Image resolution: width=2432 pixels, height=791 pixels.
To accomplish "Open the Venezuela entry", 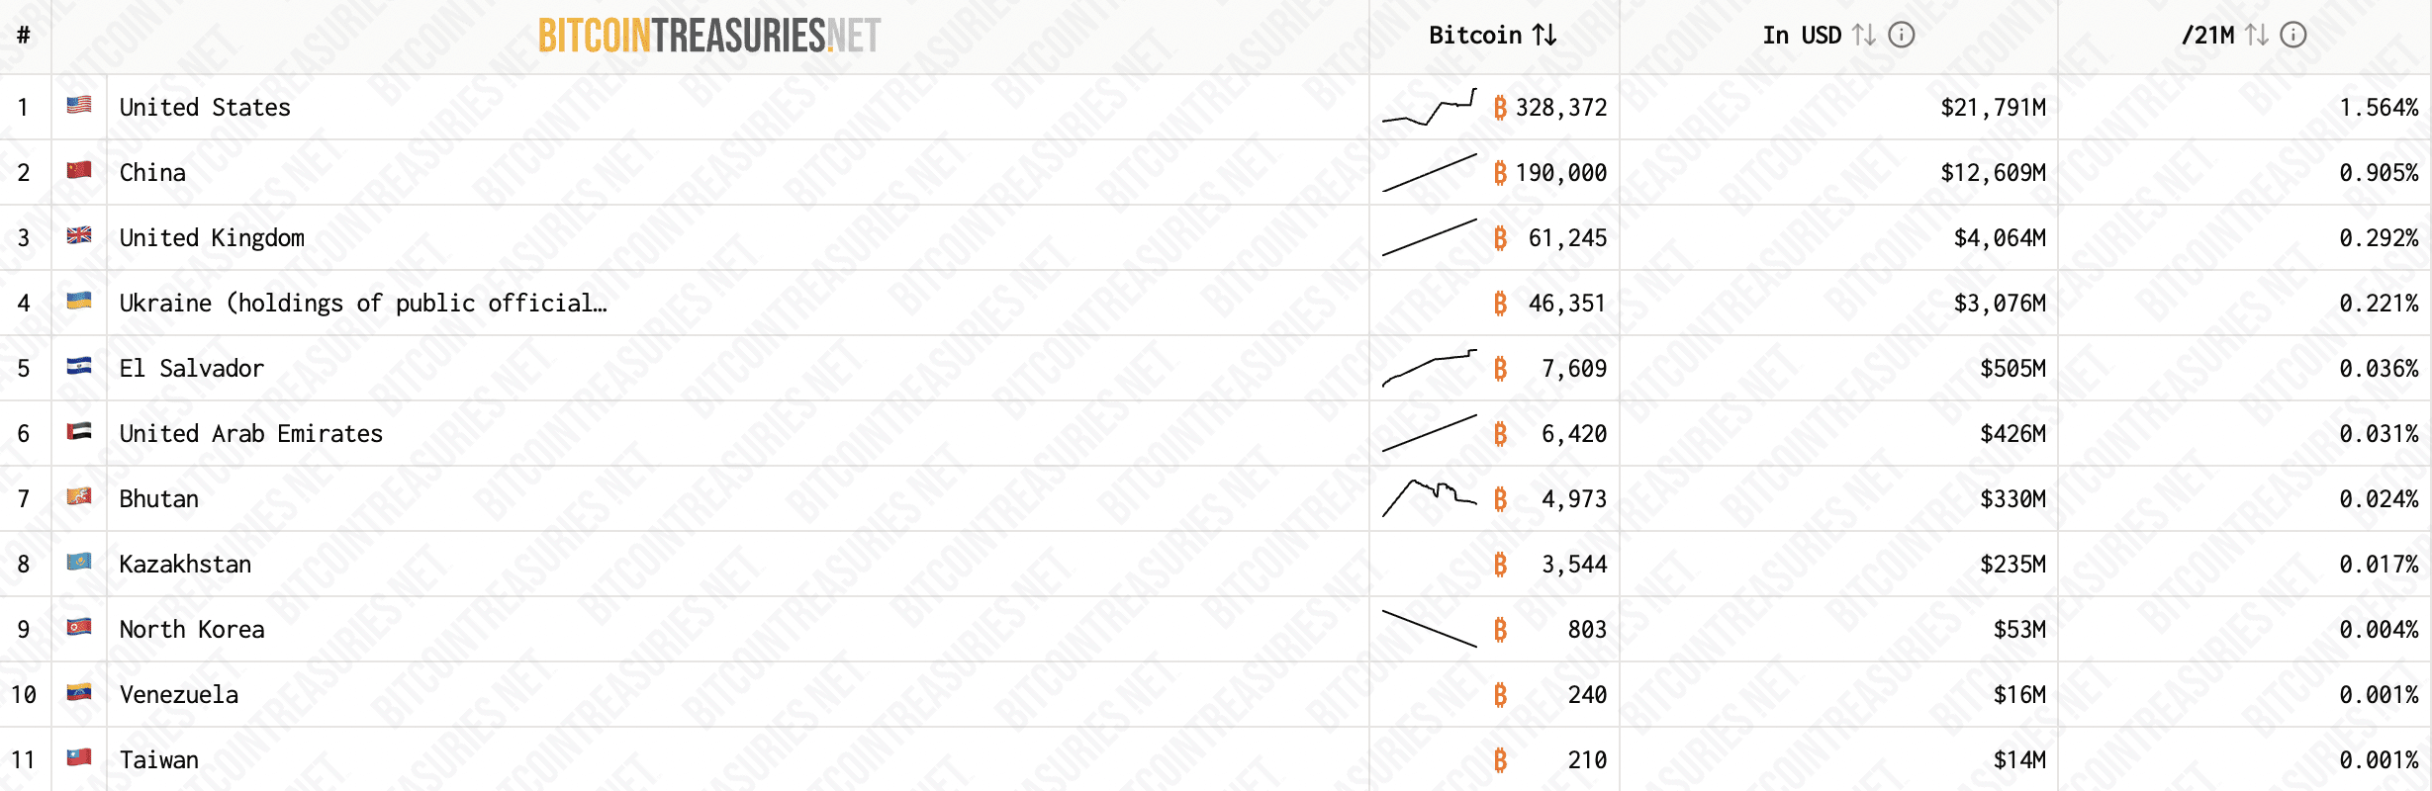I will pyautogui.click(x=179, y=694).
